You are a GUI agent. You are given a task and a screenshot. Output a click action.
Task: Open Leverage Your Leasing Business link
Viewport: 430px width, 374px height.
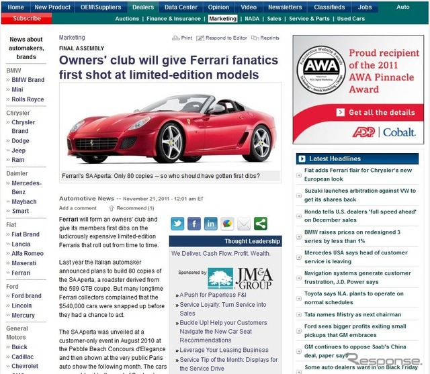tap(224, 350)
